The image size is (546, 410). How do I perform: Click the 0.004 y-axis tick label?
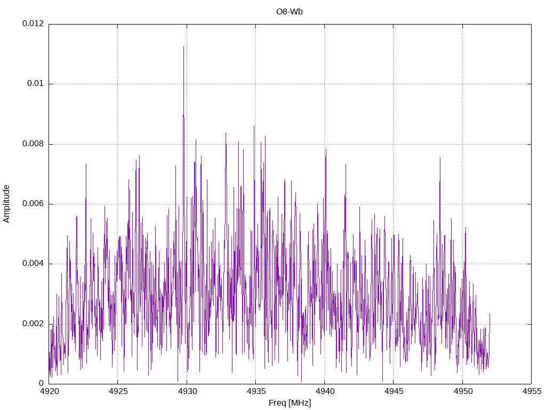[33, 264]
